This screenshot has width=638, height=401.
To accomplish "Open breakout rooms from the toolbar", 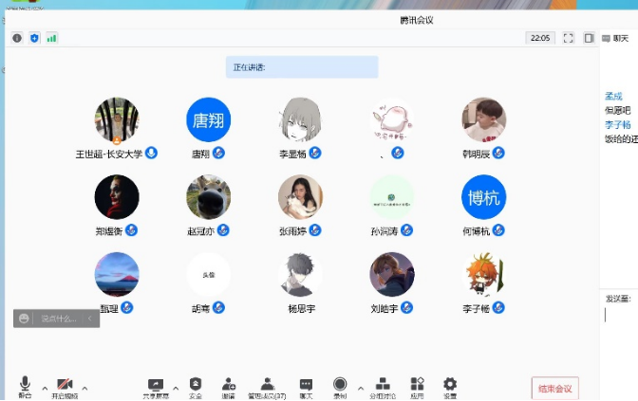I will 383,384.
